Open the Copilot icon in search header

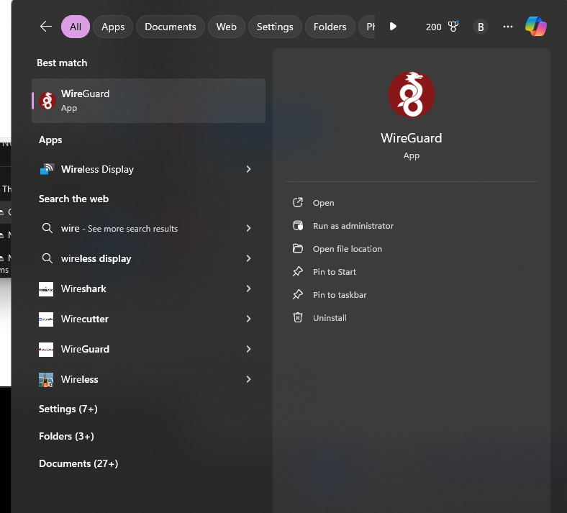click(x=535, y=27)
